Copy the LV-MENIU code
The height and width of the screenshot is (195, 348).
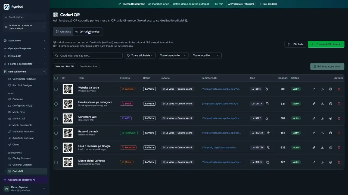(268, 162)
